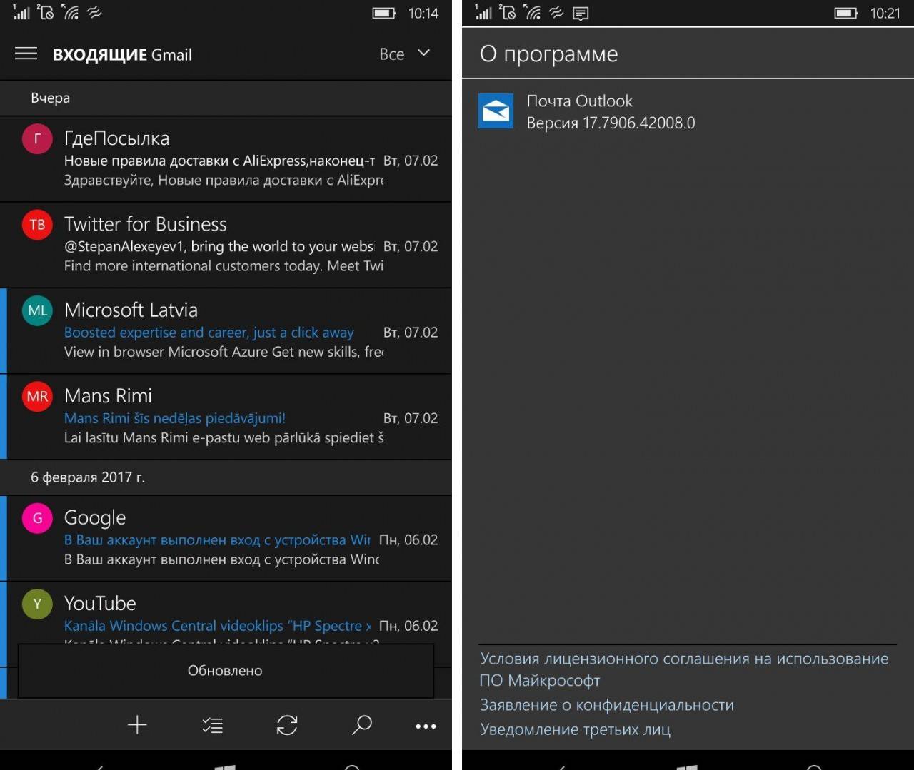Tap the Версия 17.7906.42008.0 text
Screen dimensions: 914x770
click(x=611, y=123)
